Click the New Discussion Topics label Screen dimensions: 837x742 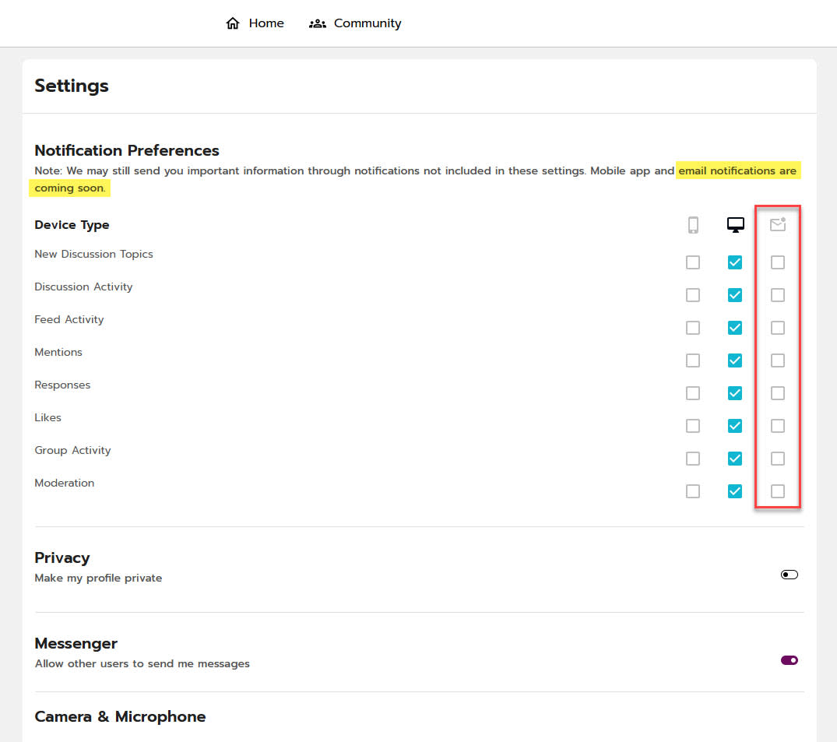(x=94, y=254)
